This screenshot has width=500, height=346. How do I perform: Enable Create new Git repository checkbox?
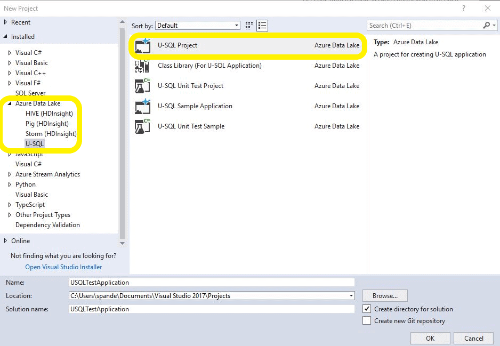[367, 320]
